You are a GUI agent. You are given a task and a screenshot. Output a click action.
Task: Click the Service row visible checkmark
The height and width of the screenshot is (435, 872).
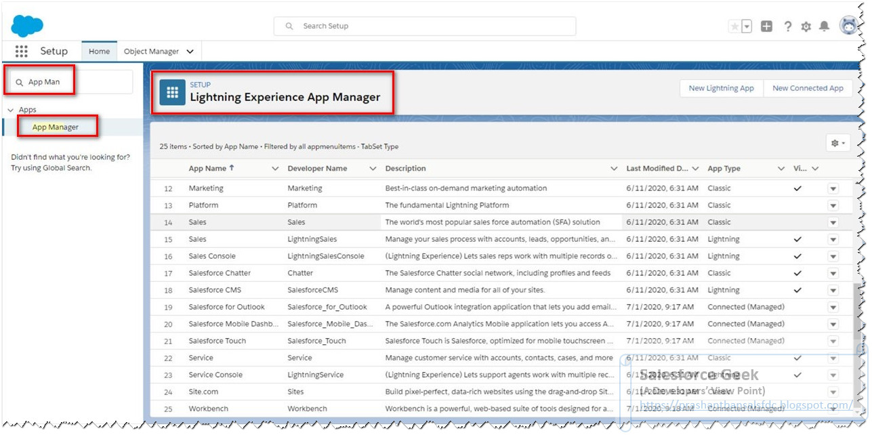point(797,358)
